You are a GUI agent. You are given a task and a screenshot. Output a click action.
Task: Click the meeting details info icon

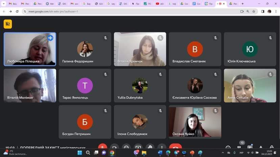tap(228, 148)
